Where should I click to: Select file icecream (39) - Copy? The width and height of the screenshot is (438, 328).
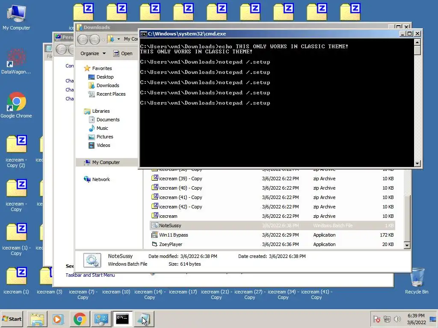pyautogui.click(x=272, y=179)
